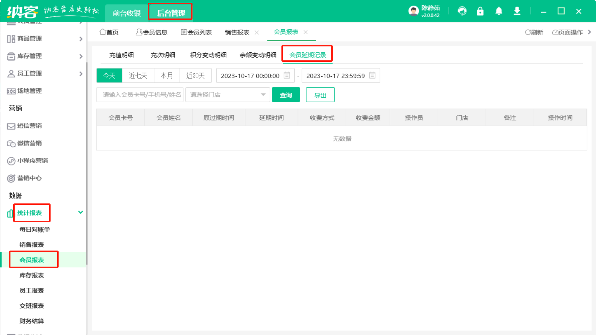The width and height of the screenshot is (596, 335).
Task: Select the 本月 date range
Action: 167,76
